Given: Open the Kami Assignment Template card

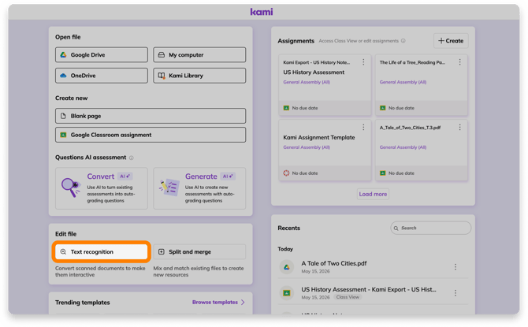Looking at the screenshot, I should [325, 150].
